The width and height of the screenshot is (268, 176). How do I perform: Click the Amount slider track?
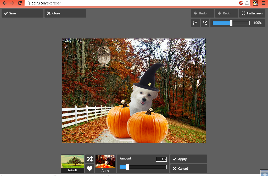point(143,167)
